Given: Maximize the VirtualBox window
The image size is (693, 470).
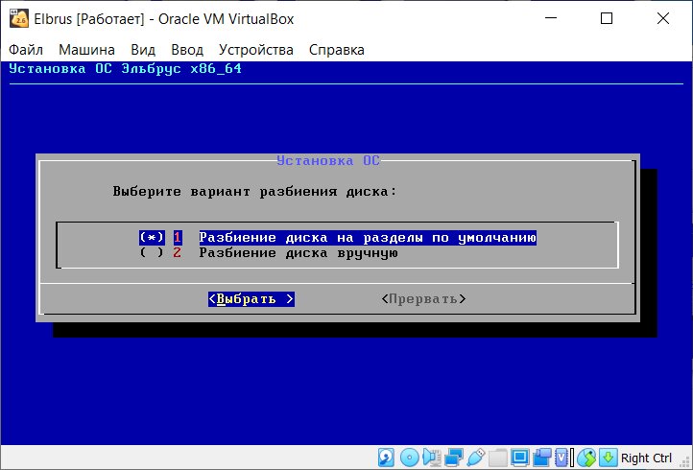Looking at the screenshot, I should click(x=607, y=18).
